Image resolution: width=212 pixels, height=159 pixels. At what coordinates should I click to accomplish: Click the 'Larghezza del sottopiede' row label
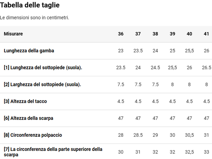pyautogui.click(x=42, y=84)
